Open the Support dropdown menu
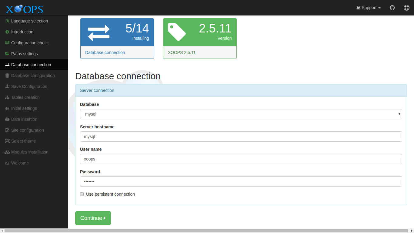Screen dimensions: 414x233 point(368,8)
